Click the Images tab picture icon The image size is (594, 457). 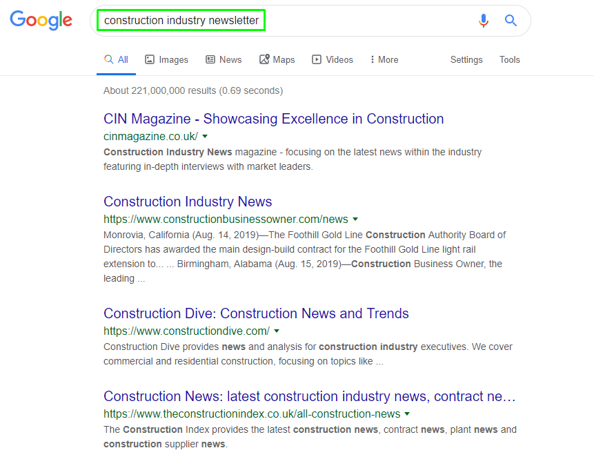click(150, 59)
